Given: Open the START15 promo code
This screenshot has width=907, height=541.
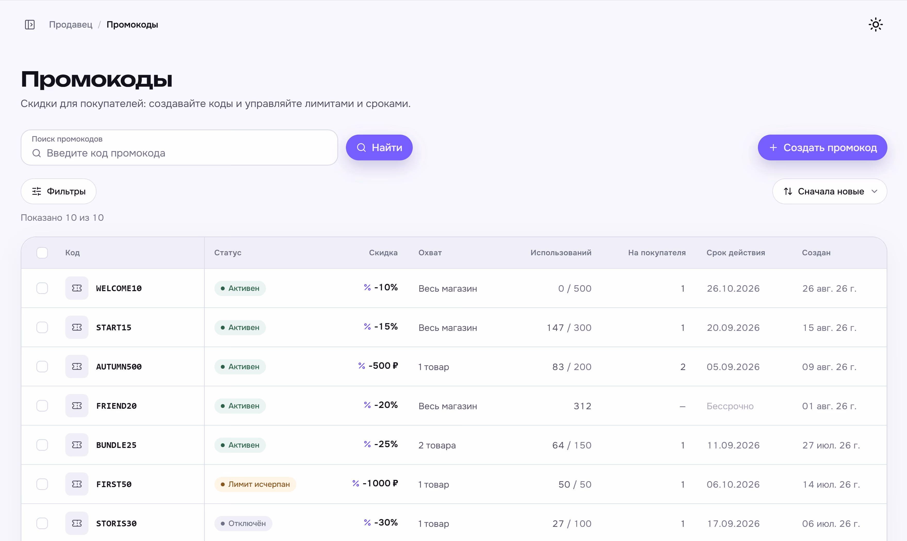Looking at the screenshot, I should pyautogui.click(x=114, y=328).
